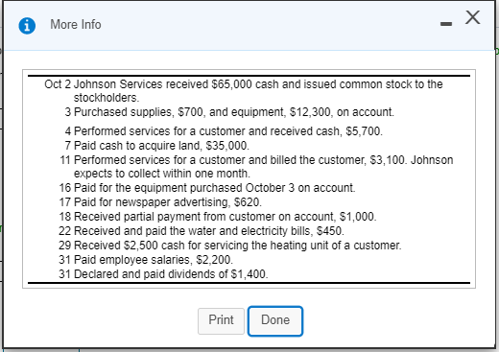Select 'expects to collect within one month' line
The height and width of the screenshot is (352, 499).
(162, 174)
